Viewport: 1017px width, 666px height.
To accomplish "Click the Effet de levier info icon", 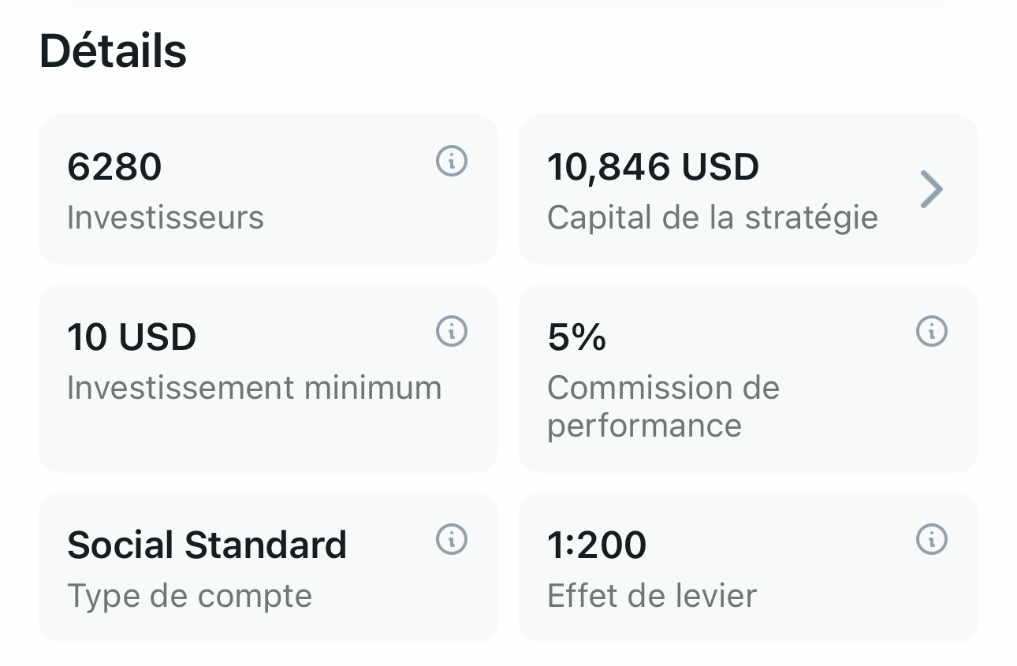I will (931, 540).
